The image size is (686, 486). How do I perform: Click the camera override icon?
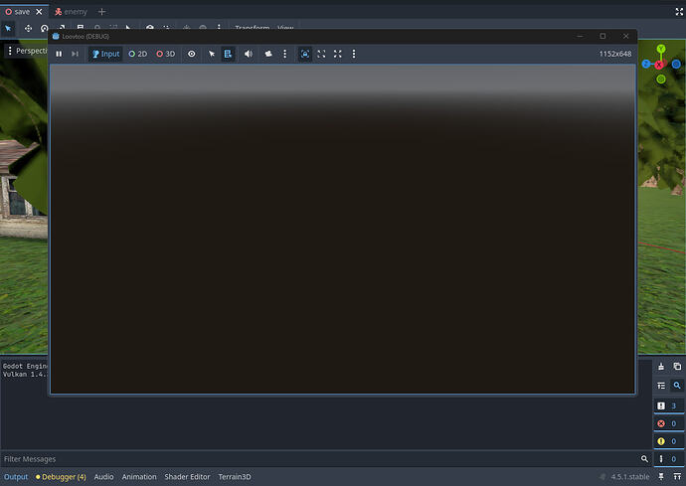coord(268,54)
